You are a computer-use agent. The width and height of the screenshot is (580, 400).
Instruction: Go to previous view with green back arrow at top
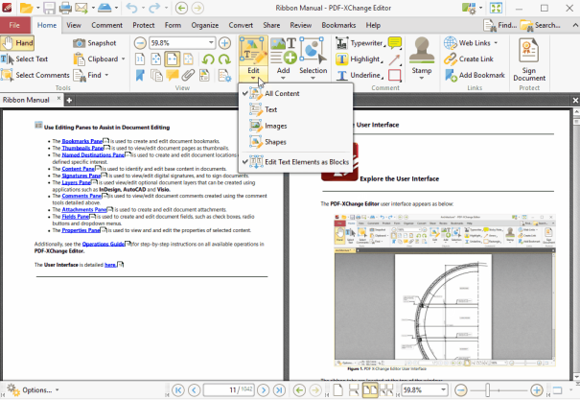pyautogui.click(x=181, y=8)
